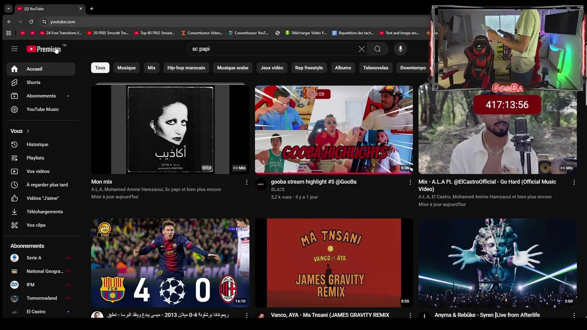Select the Mix filter chip
Image resolution: width=587 pixels, height=330 pixels.
[x=151, y=68]
